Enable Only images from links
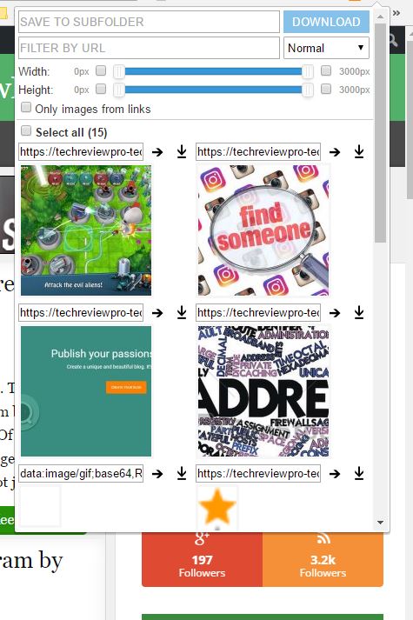 (26, 107)
